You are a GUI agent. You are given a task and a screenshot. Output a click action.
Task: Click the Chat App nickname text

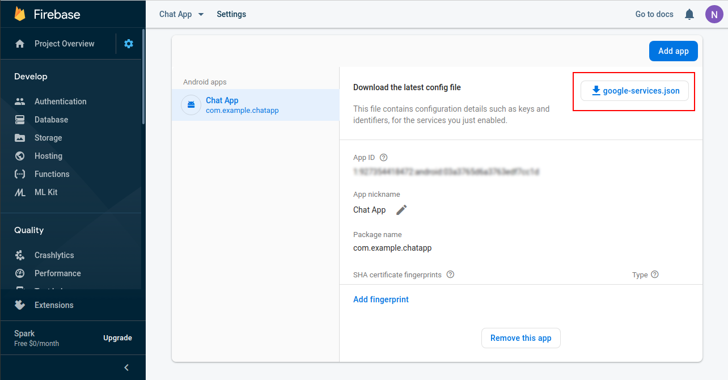(x=369, y=210)
